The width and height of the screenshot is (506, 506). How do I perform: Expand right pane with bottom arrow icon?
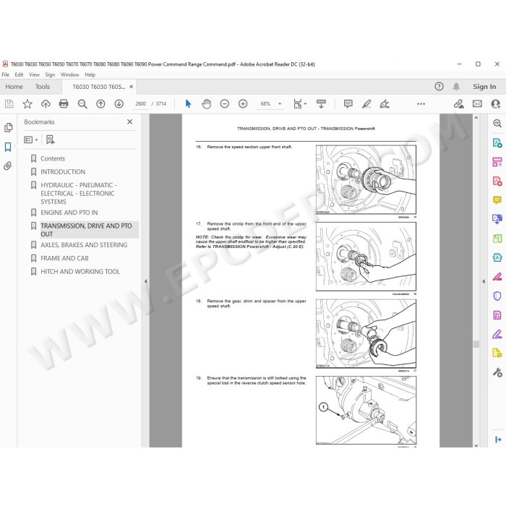(x=498, y=439)
